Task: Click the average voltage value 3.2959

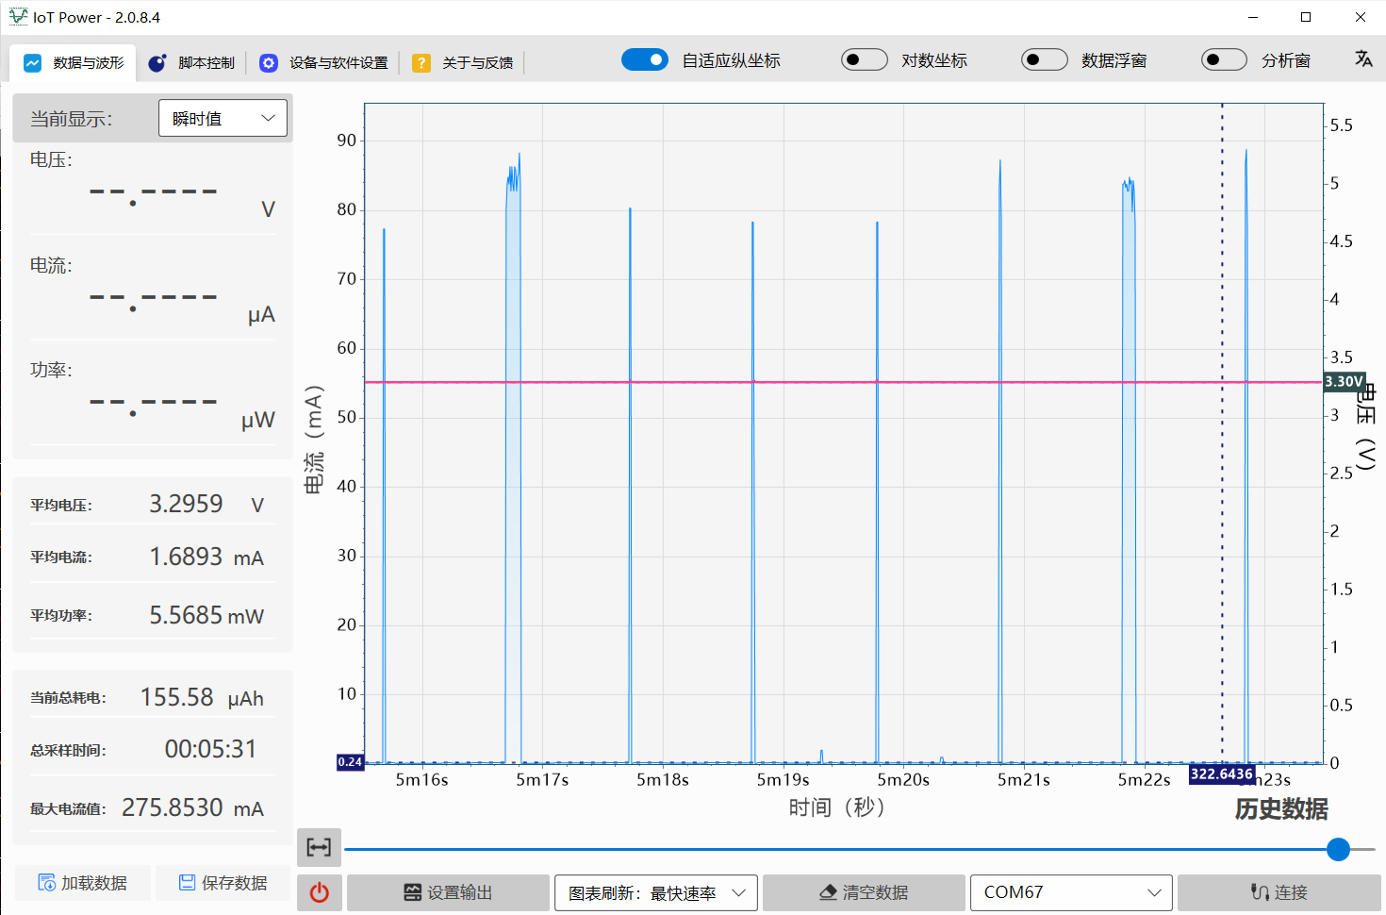Action: (186, 504)
